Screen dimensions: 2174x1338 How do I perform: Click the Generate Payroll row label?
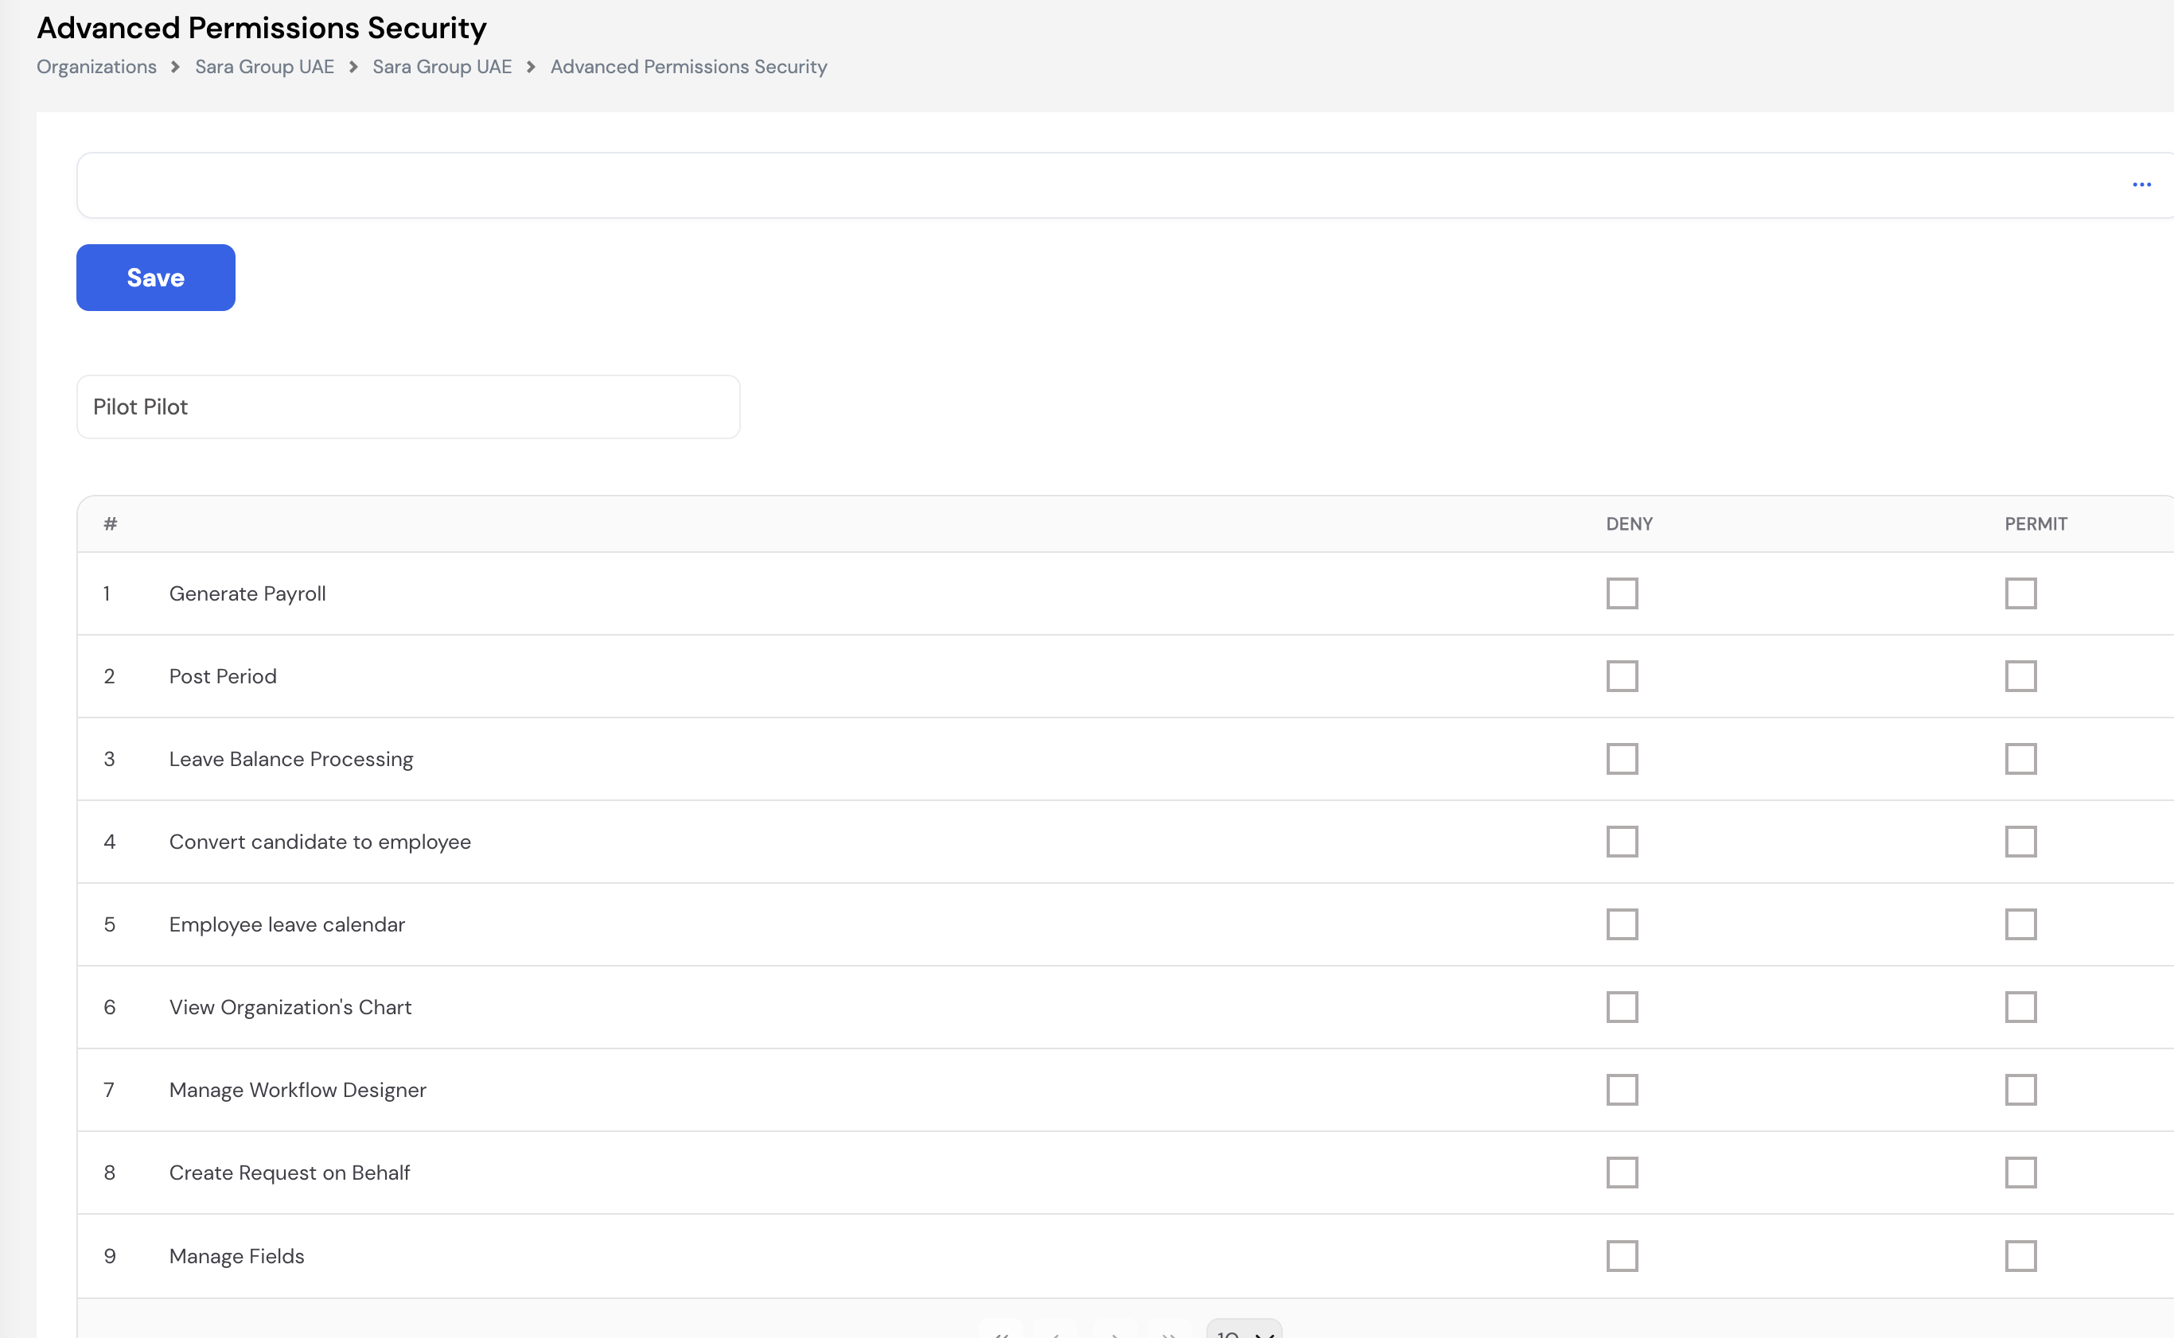[247, 593]
